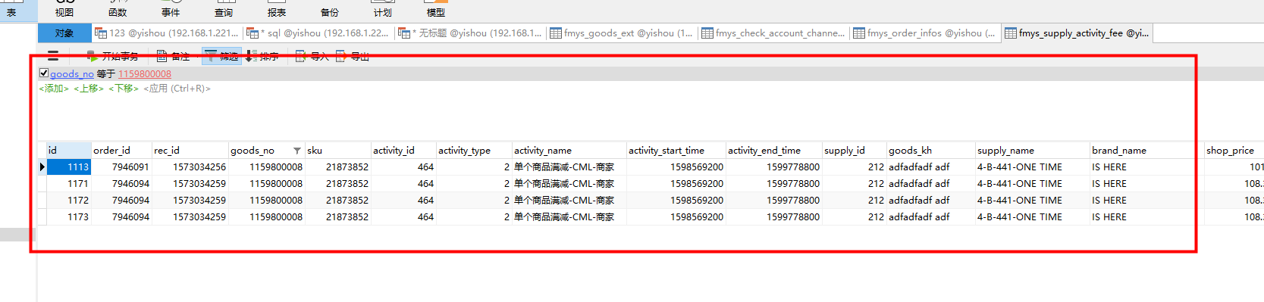Click the activity_start_time column header
This screenshot has height=302, width=1264.
point(676,150)
